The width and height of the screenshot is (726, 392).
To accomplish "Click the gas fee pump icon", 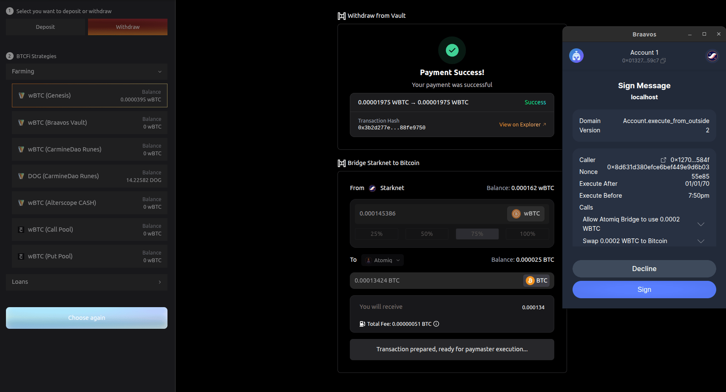I will pos(362,324).
